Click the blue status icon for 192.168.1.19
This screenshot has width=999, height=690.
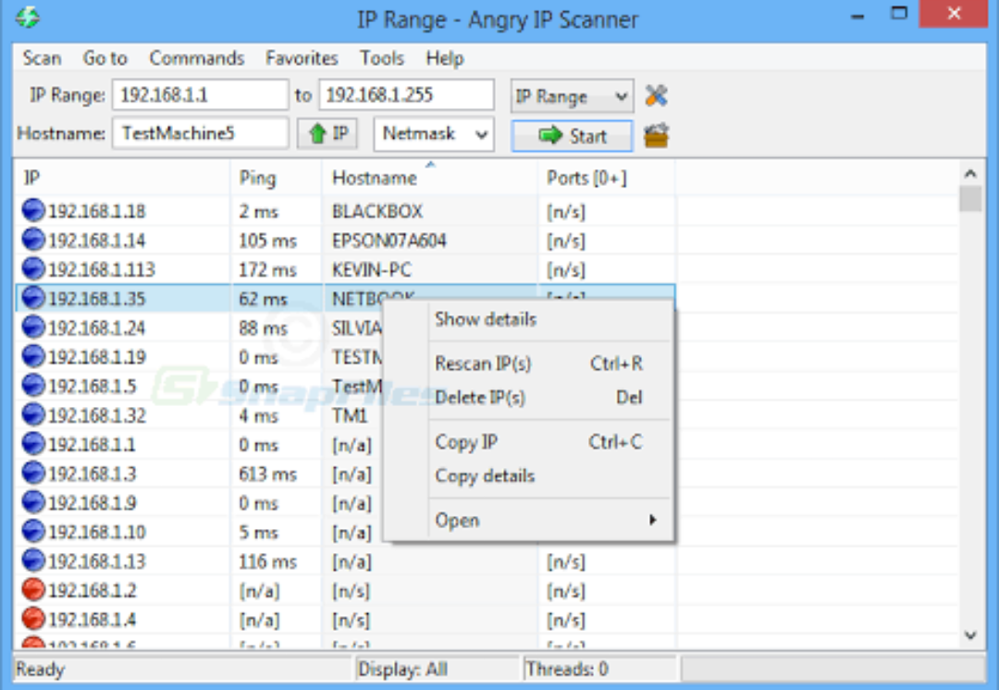pyautogui.click(x=33, y=356)
